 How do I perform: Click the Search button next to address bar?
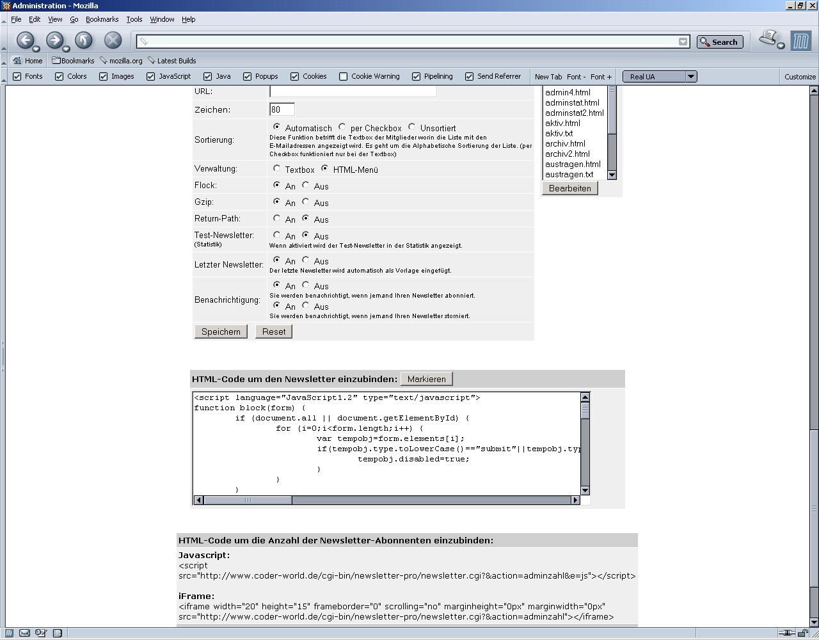(x=720, y=42)
